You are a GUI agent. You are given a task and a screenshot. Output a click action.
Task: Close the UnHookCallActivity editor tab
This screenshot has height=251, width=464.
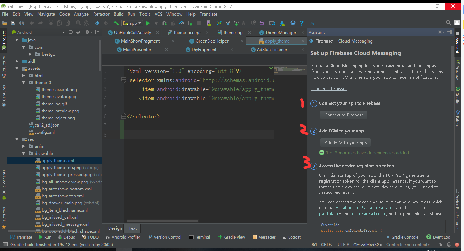coord(158,33)
